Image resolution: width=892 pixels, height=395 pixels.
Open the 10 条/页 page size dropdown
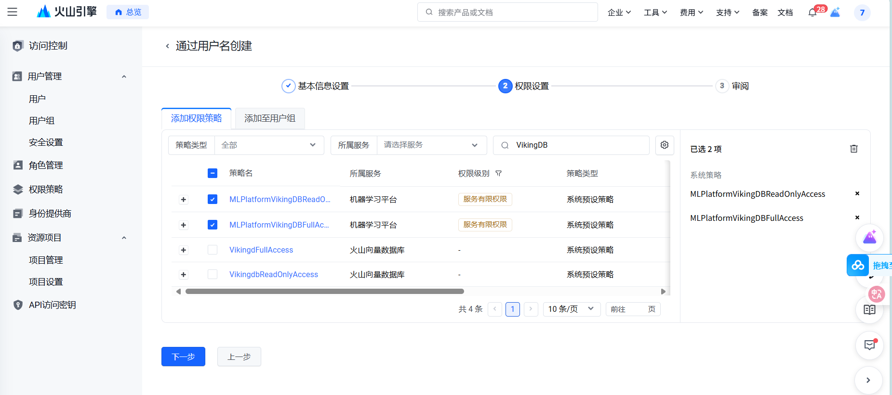coord(572,309)
